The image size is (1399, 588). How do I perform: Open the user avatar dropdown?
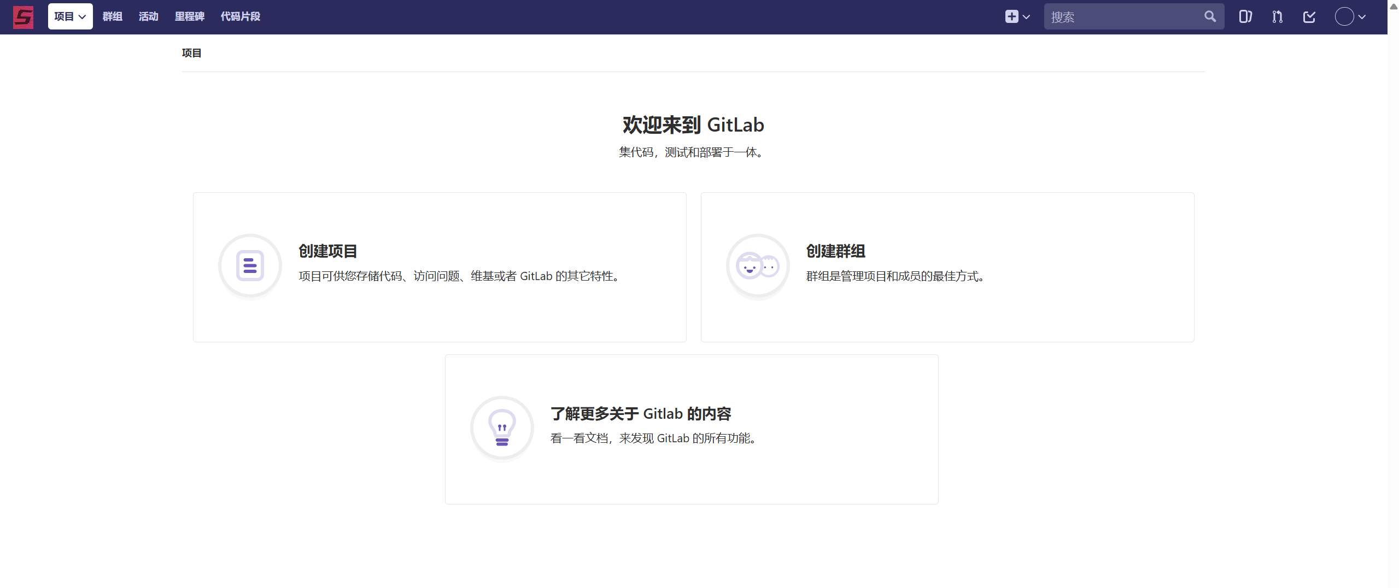pos(1350,17)
